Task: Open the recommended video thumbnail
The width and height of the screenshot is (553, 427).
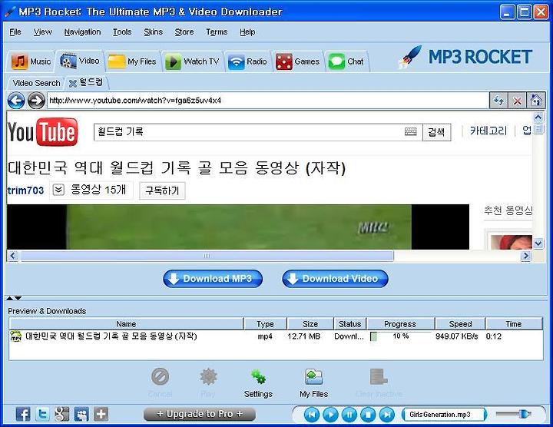Action: click(x=511, y=242)
